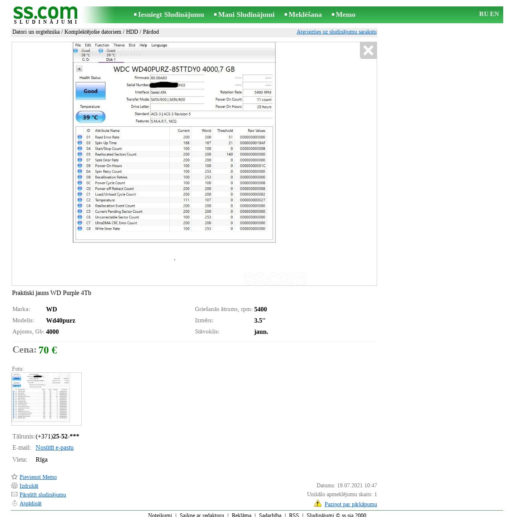The height and width of the screenshot is (517, 514).
Task: Click Izdrukāt link
Action: (x=29, y=486)
